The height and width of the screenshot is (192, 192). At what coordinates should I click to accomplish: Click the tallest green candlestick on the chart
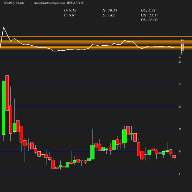point(3,108)
